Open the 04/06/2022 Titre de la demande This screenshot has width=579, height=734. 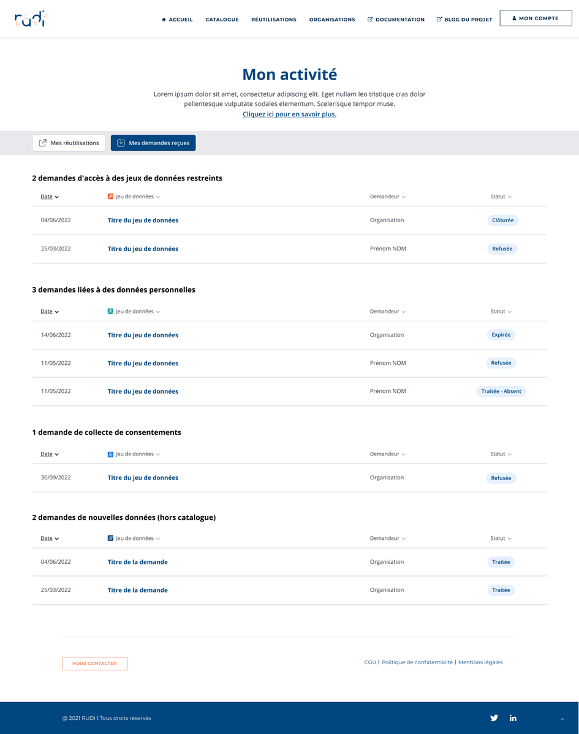click(x=138, y=562)
